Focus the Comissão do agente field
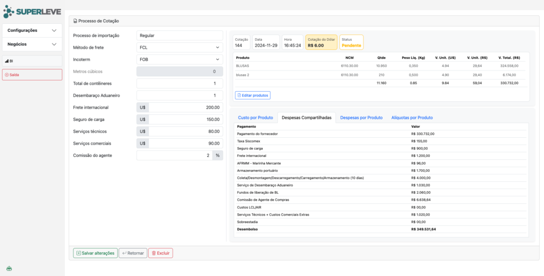The image size is (544, 276). [174, 155]
